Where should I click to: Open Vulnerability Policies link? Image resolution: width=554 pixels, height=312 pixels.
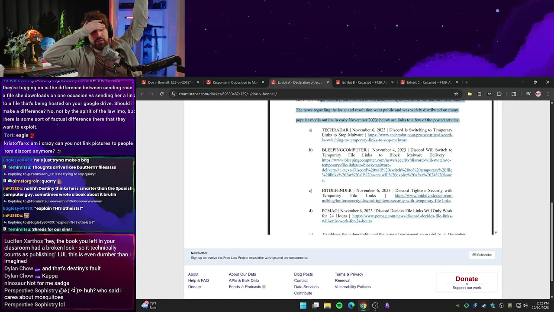click(x=352, y=287)
